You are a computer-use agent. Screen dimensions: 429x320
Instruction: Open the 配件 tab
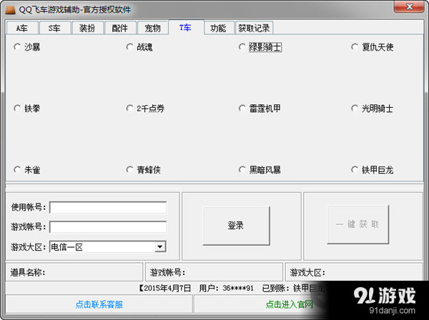[x=120, y=28]
